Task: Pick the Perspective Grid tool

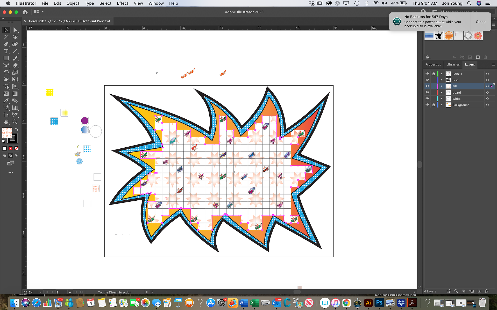Action: coord(15,87)
